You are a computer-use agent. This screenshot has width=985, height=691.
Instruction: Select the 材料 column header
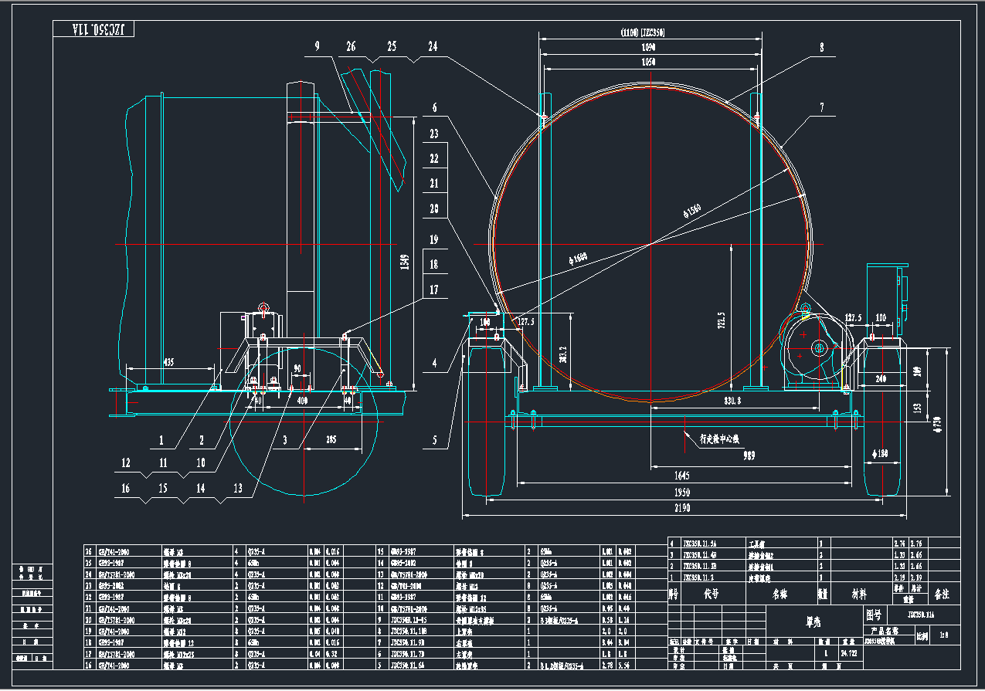861,594
